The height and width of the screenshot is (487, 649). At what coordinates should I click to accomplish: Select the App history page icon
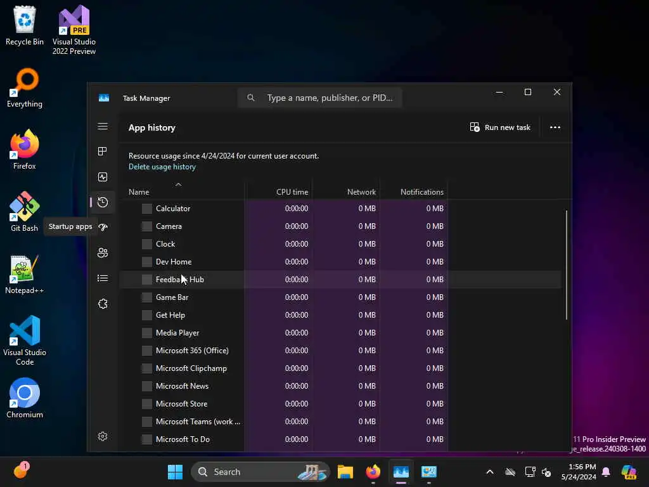[103, 202]
